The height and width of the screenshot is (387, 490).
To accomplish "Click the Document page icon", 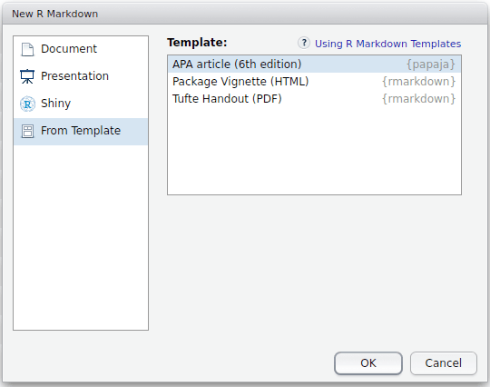I will pyautogui.click(x=27, y=49).
